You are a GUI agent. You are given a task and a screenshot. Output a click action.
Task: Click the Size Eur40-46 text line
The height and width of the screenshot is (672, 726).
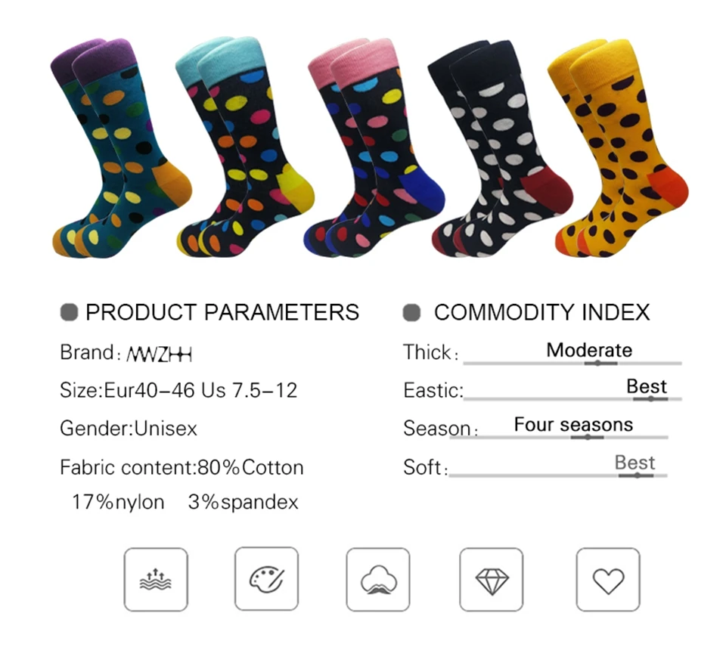tap(178, 390)
